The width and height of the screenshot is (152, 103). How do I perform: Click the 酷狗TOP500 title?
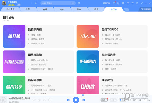110,29
